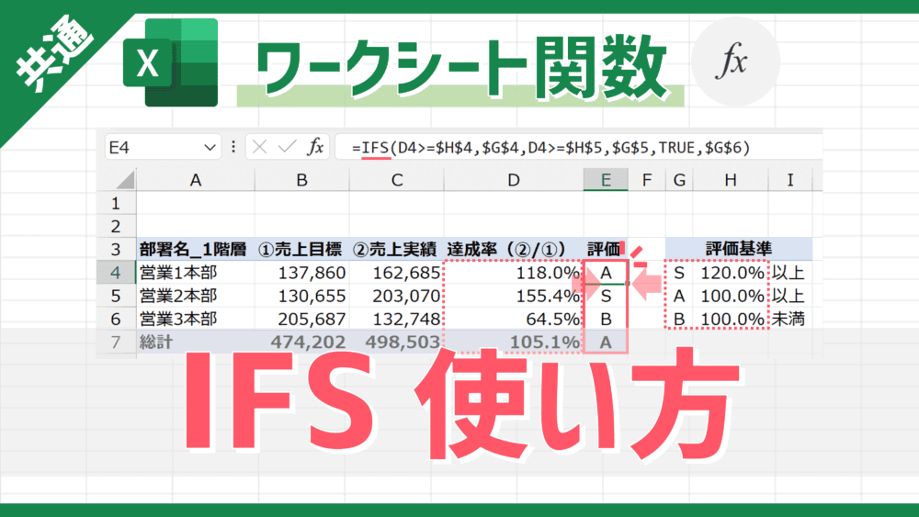Click the round fx badge icon

coord(735,62)
